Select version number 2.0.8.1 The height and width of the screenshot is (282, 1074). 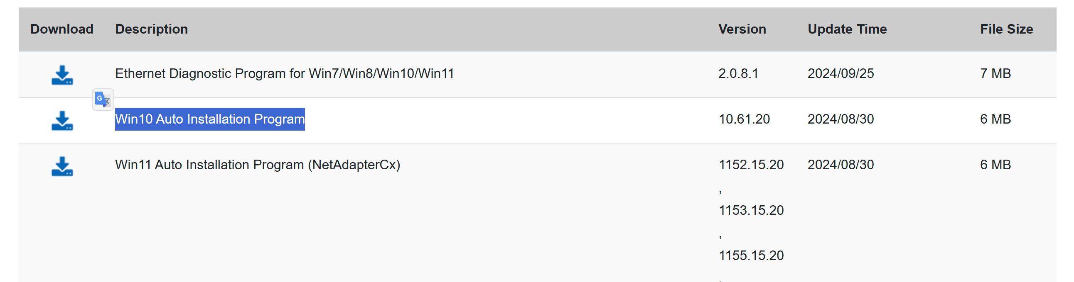[738, 74]
